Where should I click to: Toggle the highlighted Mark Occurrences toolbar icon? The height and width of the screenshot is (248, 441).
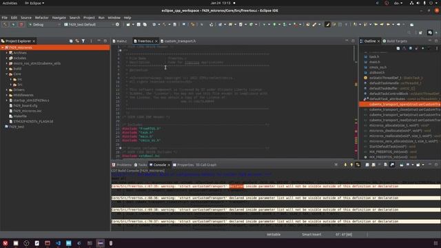pyautogui.click(x=327, y=25)
